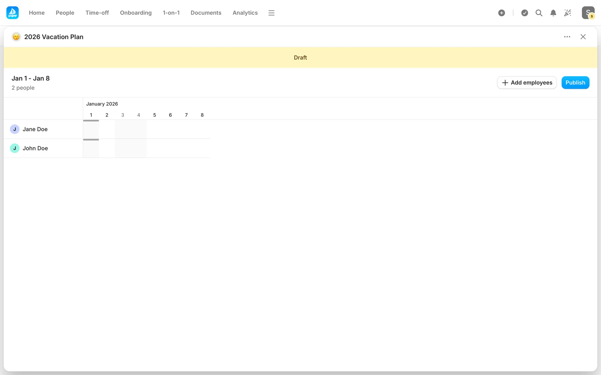This screenshot has height=375, width=601.
Task: Open search with magnifier icon
Action: pos(539,13)
